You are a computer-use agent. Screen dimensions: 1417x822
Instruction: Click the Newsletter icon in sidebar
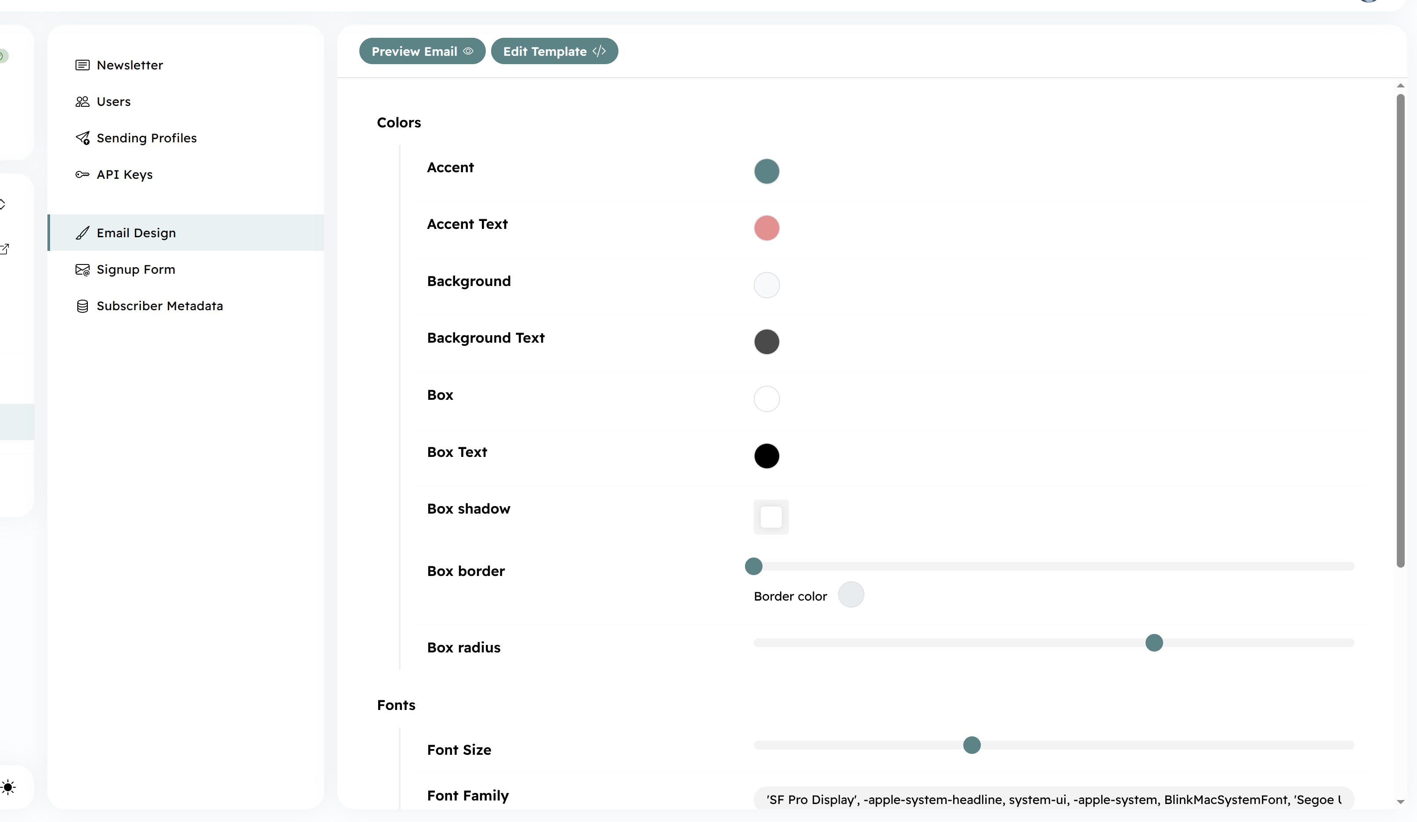[x=82, y=65]
